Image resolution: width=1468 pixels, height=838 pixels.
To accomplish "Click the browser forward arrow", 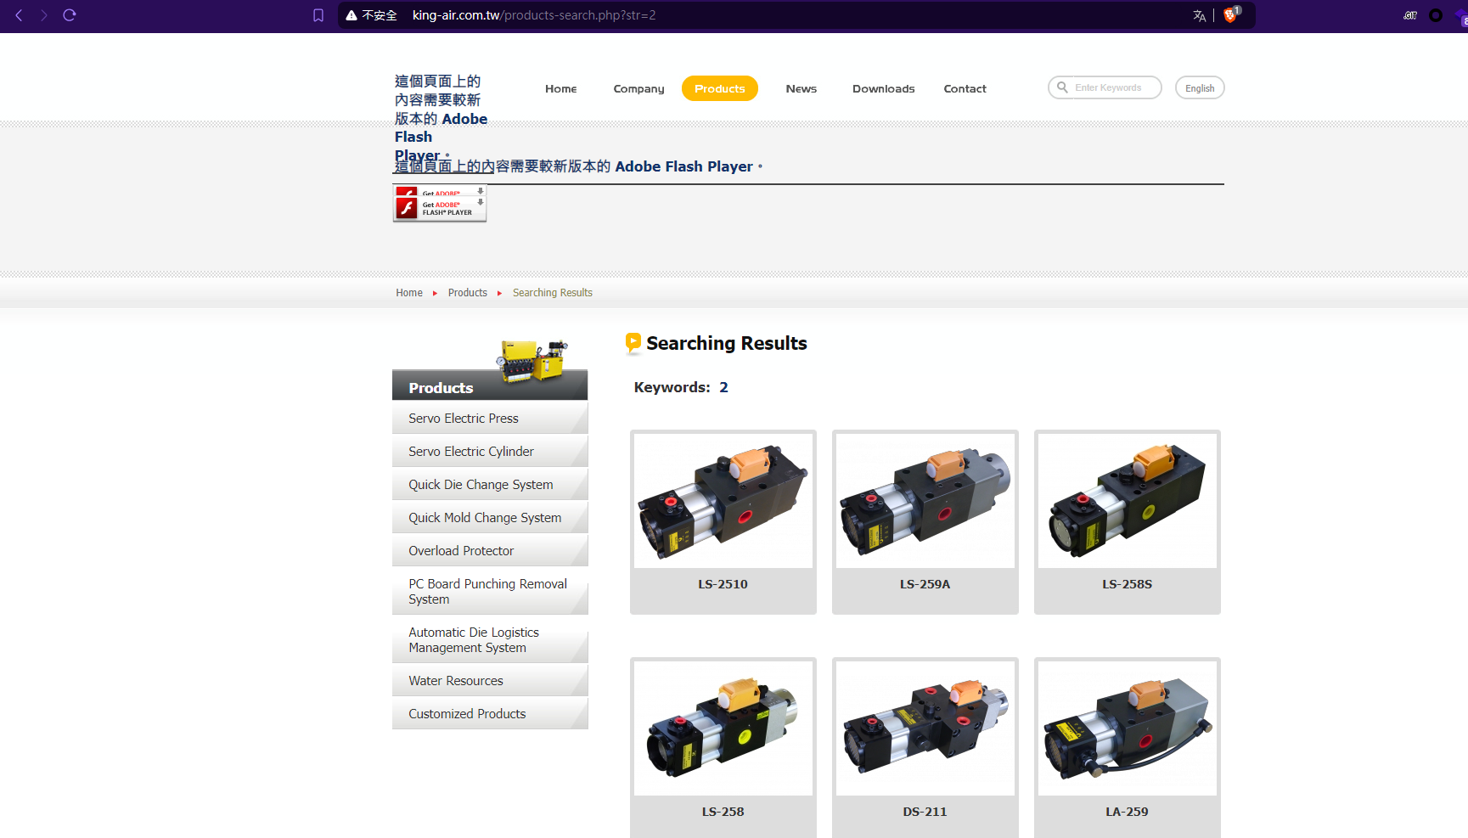I will (x=44, y=15).
